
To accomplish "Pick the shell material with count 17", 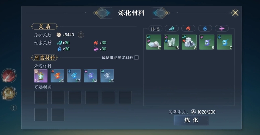I will click(154, 42).
